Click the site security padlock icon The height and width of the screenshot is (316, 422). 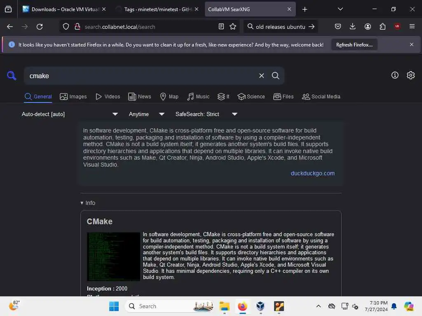[77, 27]
